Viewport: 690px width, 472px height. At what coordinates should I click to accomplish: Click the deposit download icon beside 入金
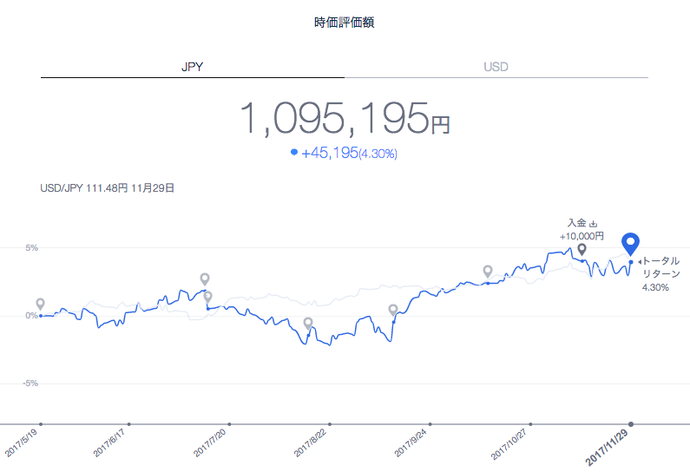pyautogui.click(x=593, y=224)
